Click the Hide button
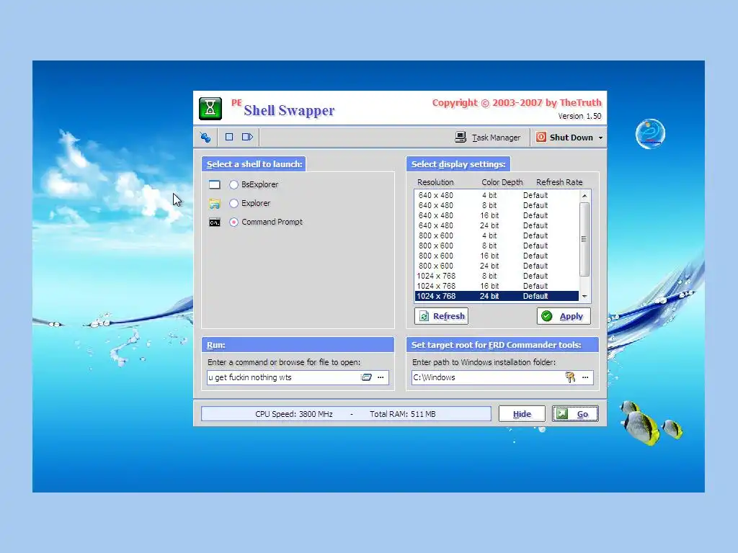 click(522, 414)
